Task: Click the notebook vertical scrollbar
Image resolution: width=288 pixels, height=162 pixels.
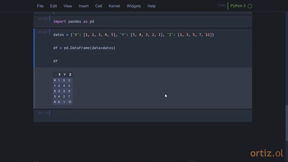Action: [x=287, y=123]
